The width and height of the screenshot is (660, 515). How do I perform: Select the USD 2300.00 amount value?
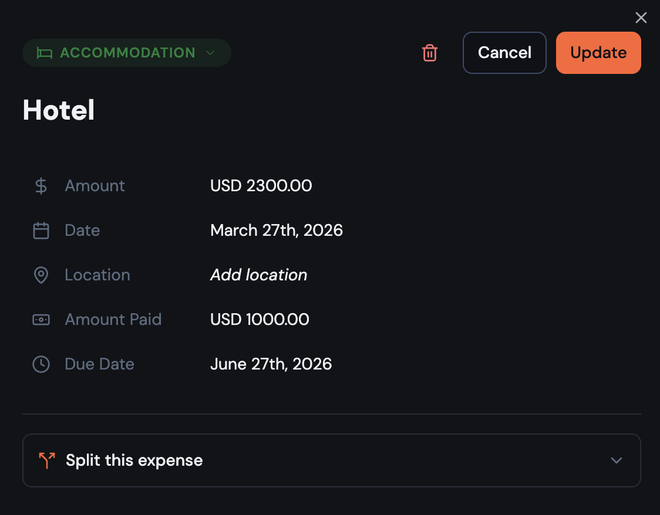261,185
